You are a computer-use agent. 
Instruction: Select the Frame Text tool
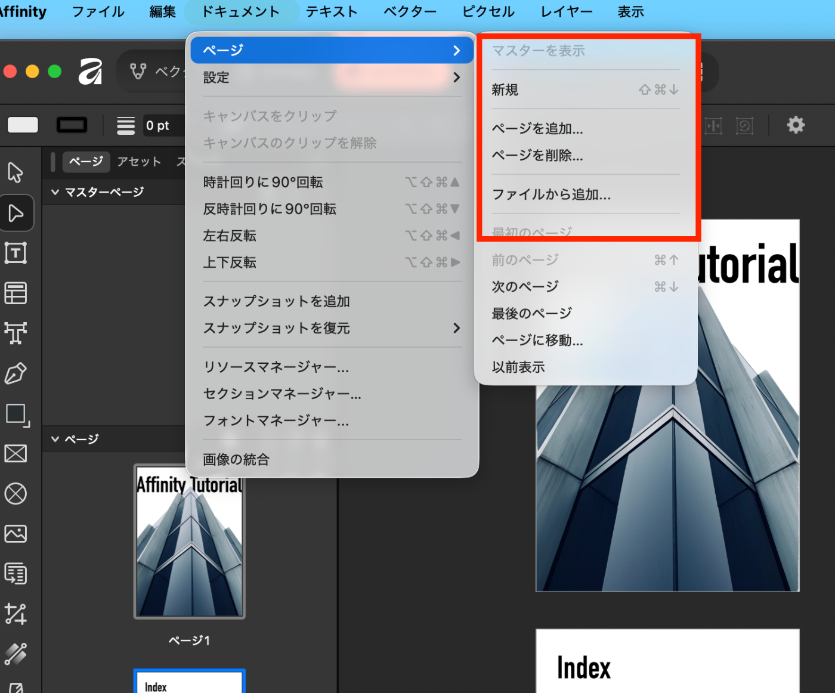click(x=16, y=253)
